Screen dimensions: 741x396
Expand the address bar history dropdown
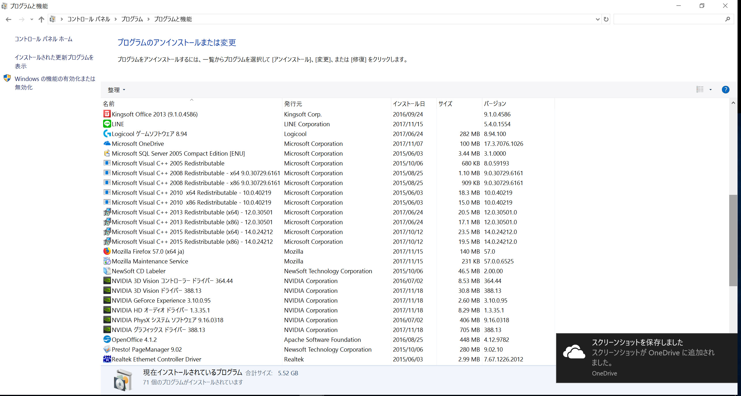click(x=598, y=19)
